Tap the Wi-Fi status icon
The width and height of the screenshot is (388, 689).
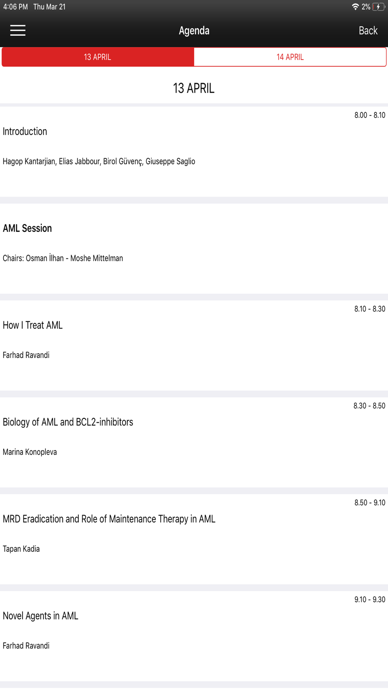click(355, 7)
